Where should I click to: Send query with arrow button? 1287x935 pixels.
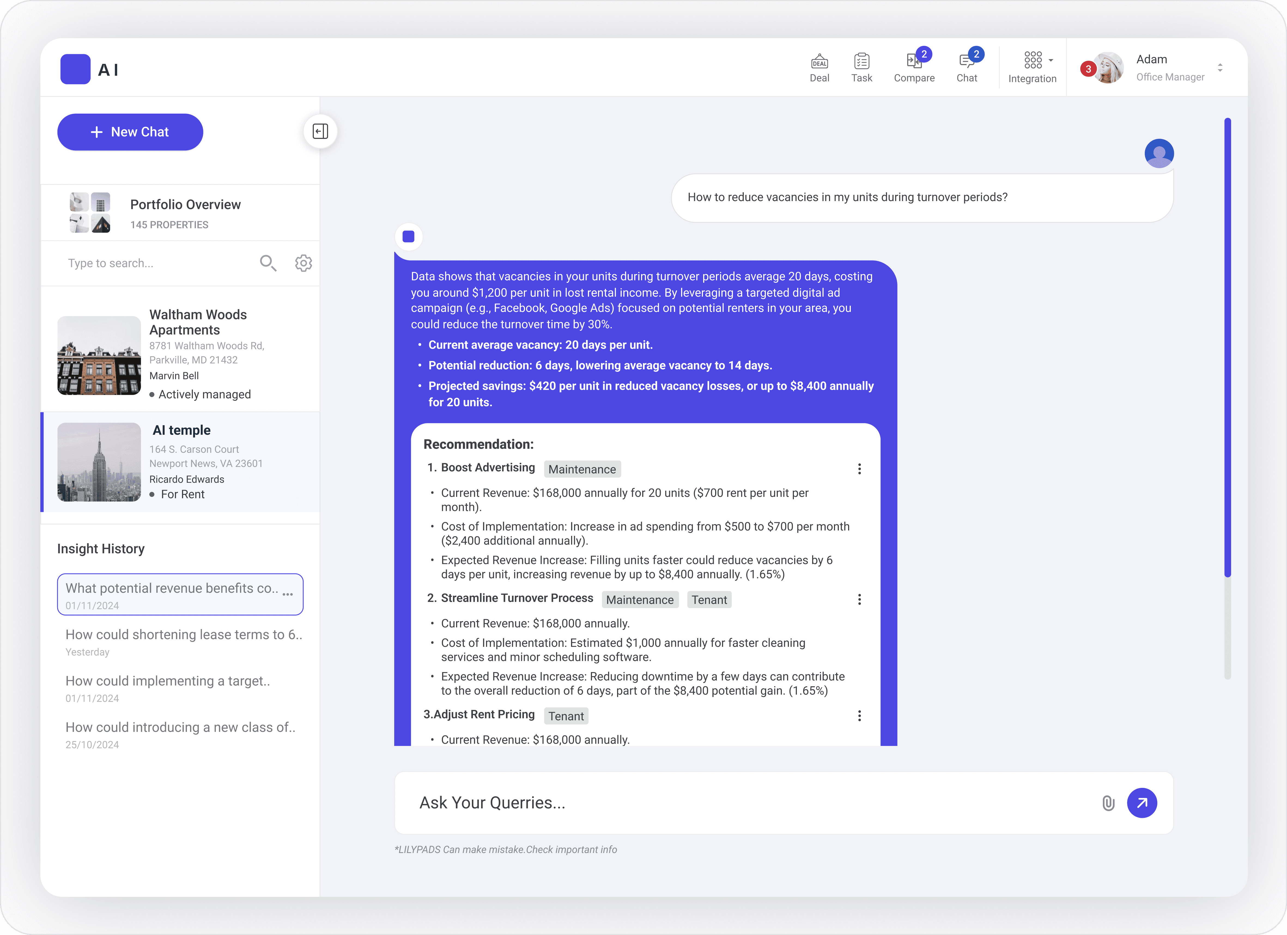(x=1142, y=803)
